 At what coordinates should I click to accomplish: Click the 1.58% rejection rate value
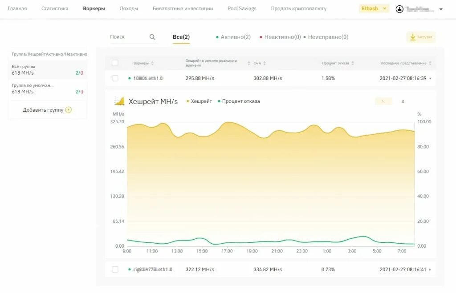[328, 78]
